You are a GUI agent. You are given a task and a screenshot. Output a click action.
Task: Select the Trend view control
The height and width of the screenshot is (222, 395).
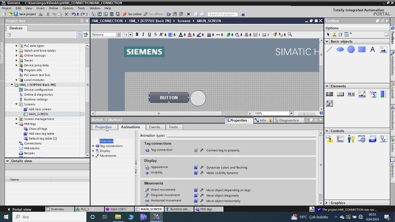coord(340,139)
